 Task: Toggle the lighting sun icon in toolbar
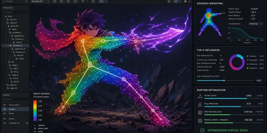tap(55, 1)
